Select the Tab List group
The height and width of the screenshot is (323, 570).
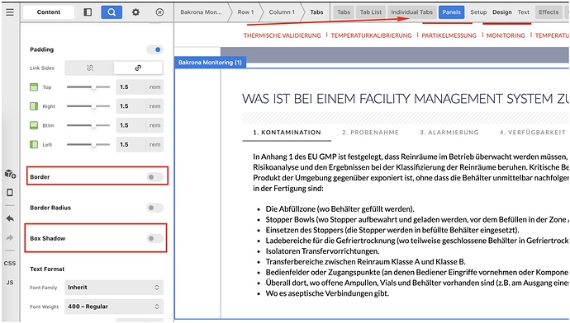[x=371, y=12]
